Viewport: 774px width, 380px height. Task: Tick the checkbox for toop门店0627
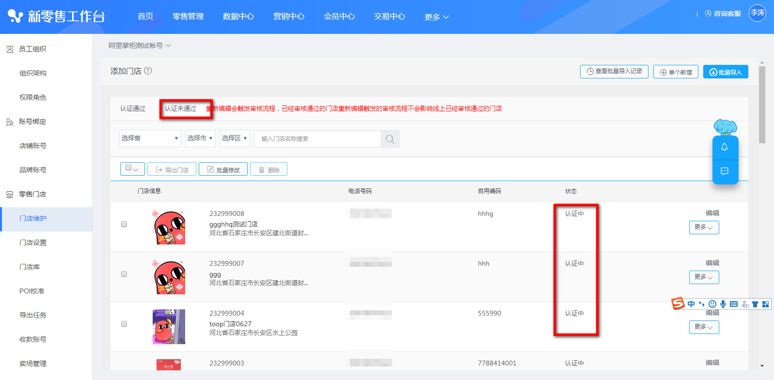point(124,324)
